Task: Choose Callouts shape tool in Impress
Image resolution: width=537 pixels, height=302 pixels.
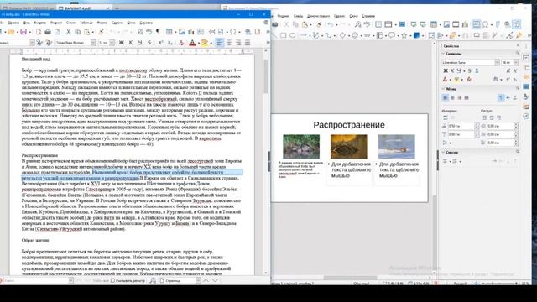Action: point(392,35)
